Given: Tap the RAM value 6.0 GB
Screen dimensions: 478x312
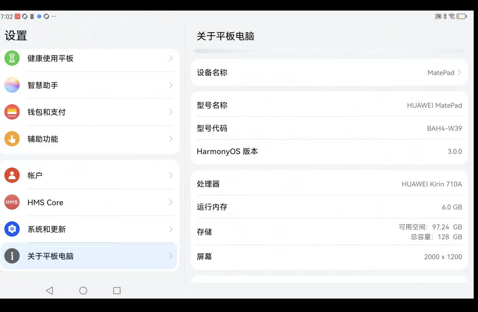Looking at the screenshot, I should (452, 207).
